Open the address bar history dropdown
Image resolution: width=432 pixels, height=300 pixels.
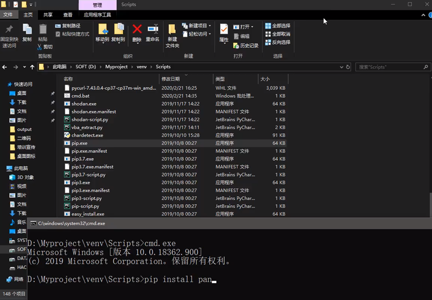click(x=341, y=67)
